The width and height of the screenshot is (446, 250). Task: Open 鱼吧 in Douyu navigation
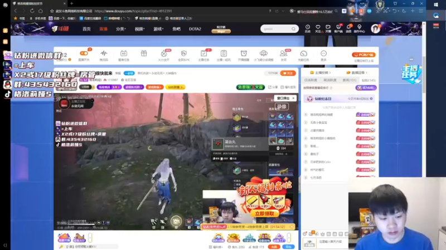tap(176, 29)
